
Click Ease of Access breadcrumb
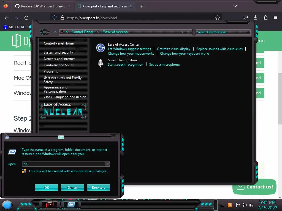click(x=115, y=32)
